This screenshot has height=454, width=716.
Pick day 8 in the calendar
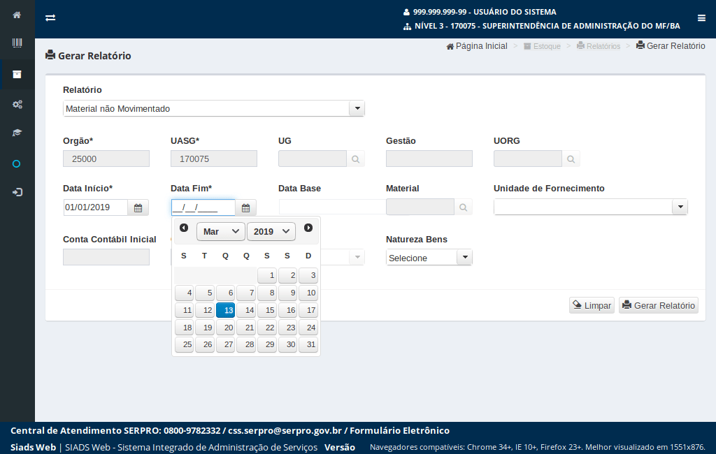(x=267, y=293)
